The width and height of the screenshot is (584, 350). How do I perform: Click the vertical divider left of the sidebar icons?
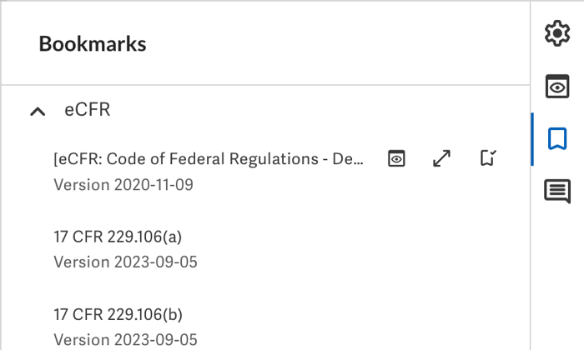pyautogui.click(x=531, y=267)
